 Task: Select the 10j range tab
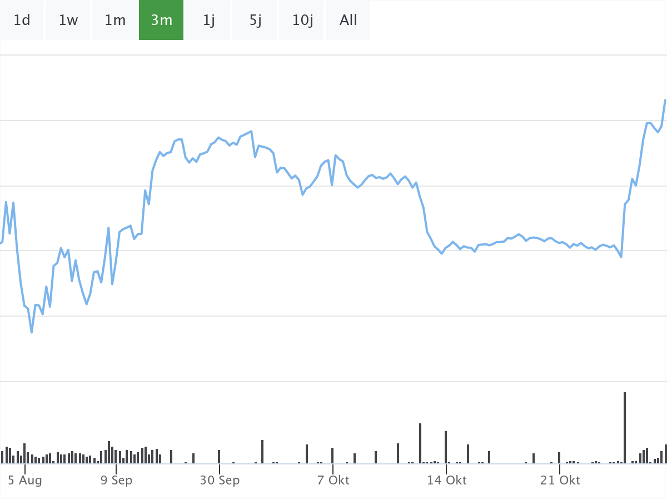302,21
